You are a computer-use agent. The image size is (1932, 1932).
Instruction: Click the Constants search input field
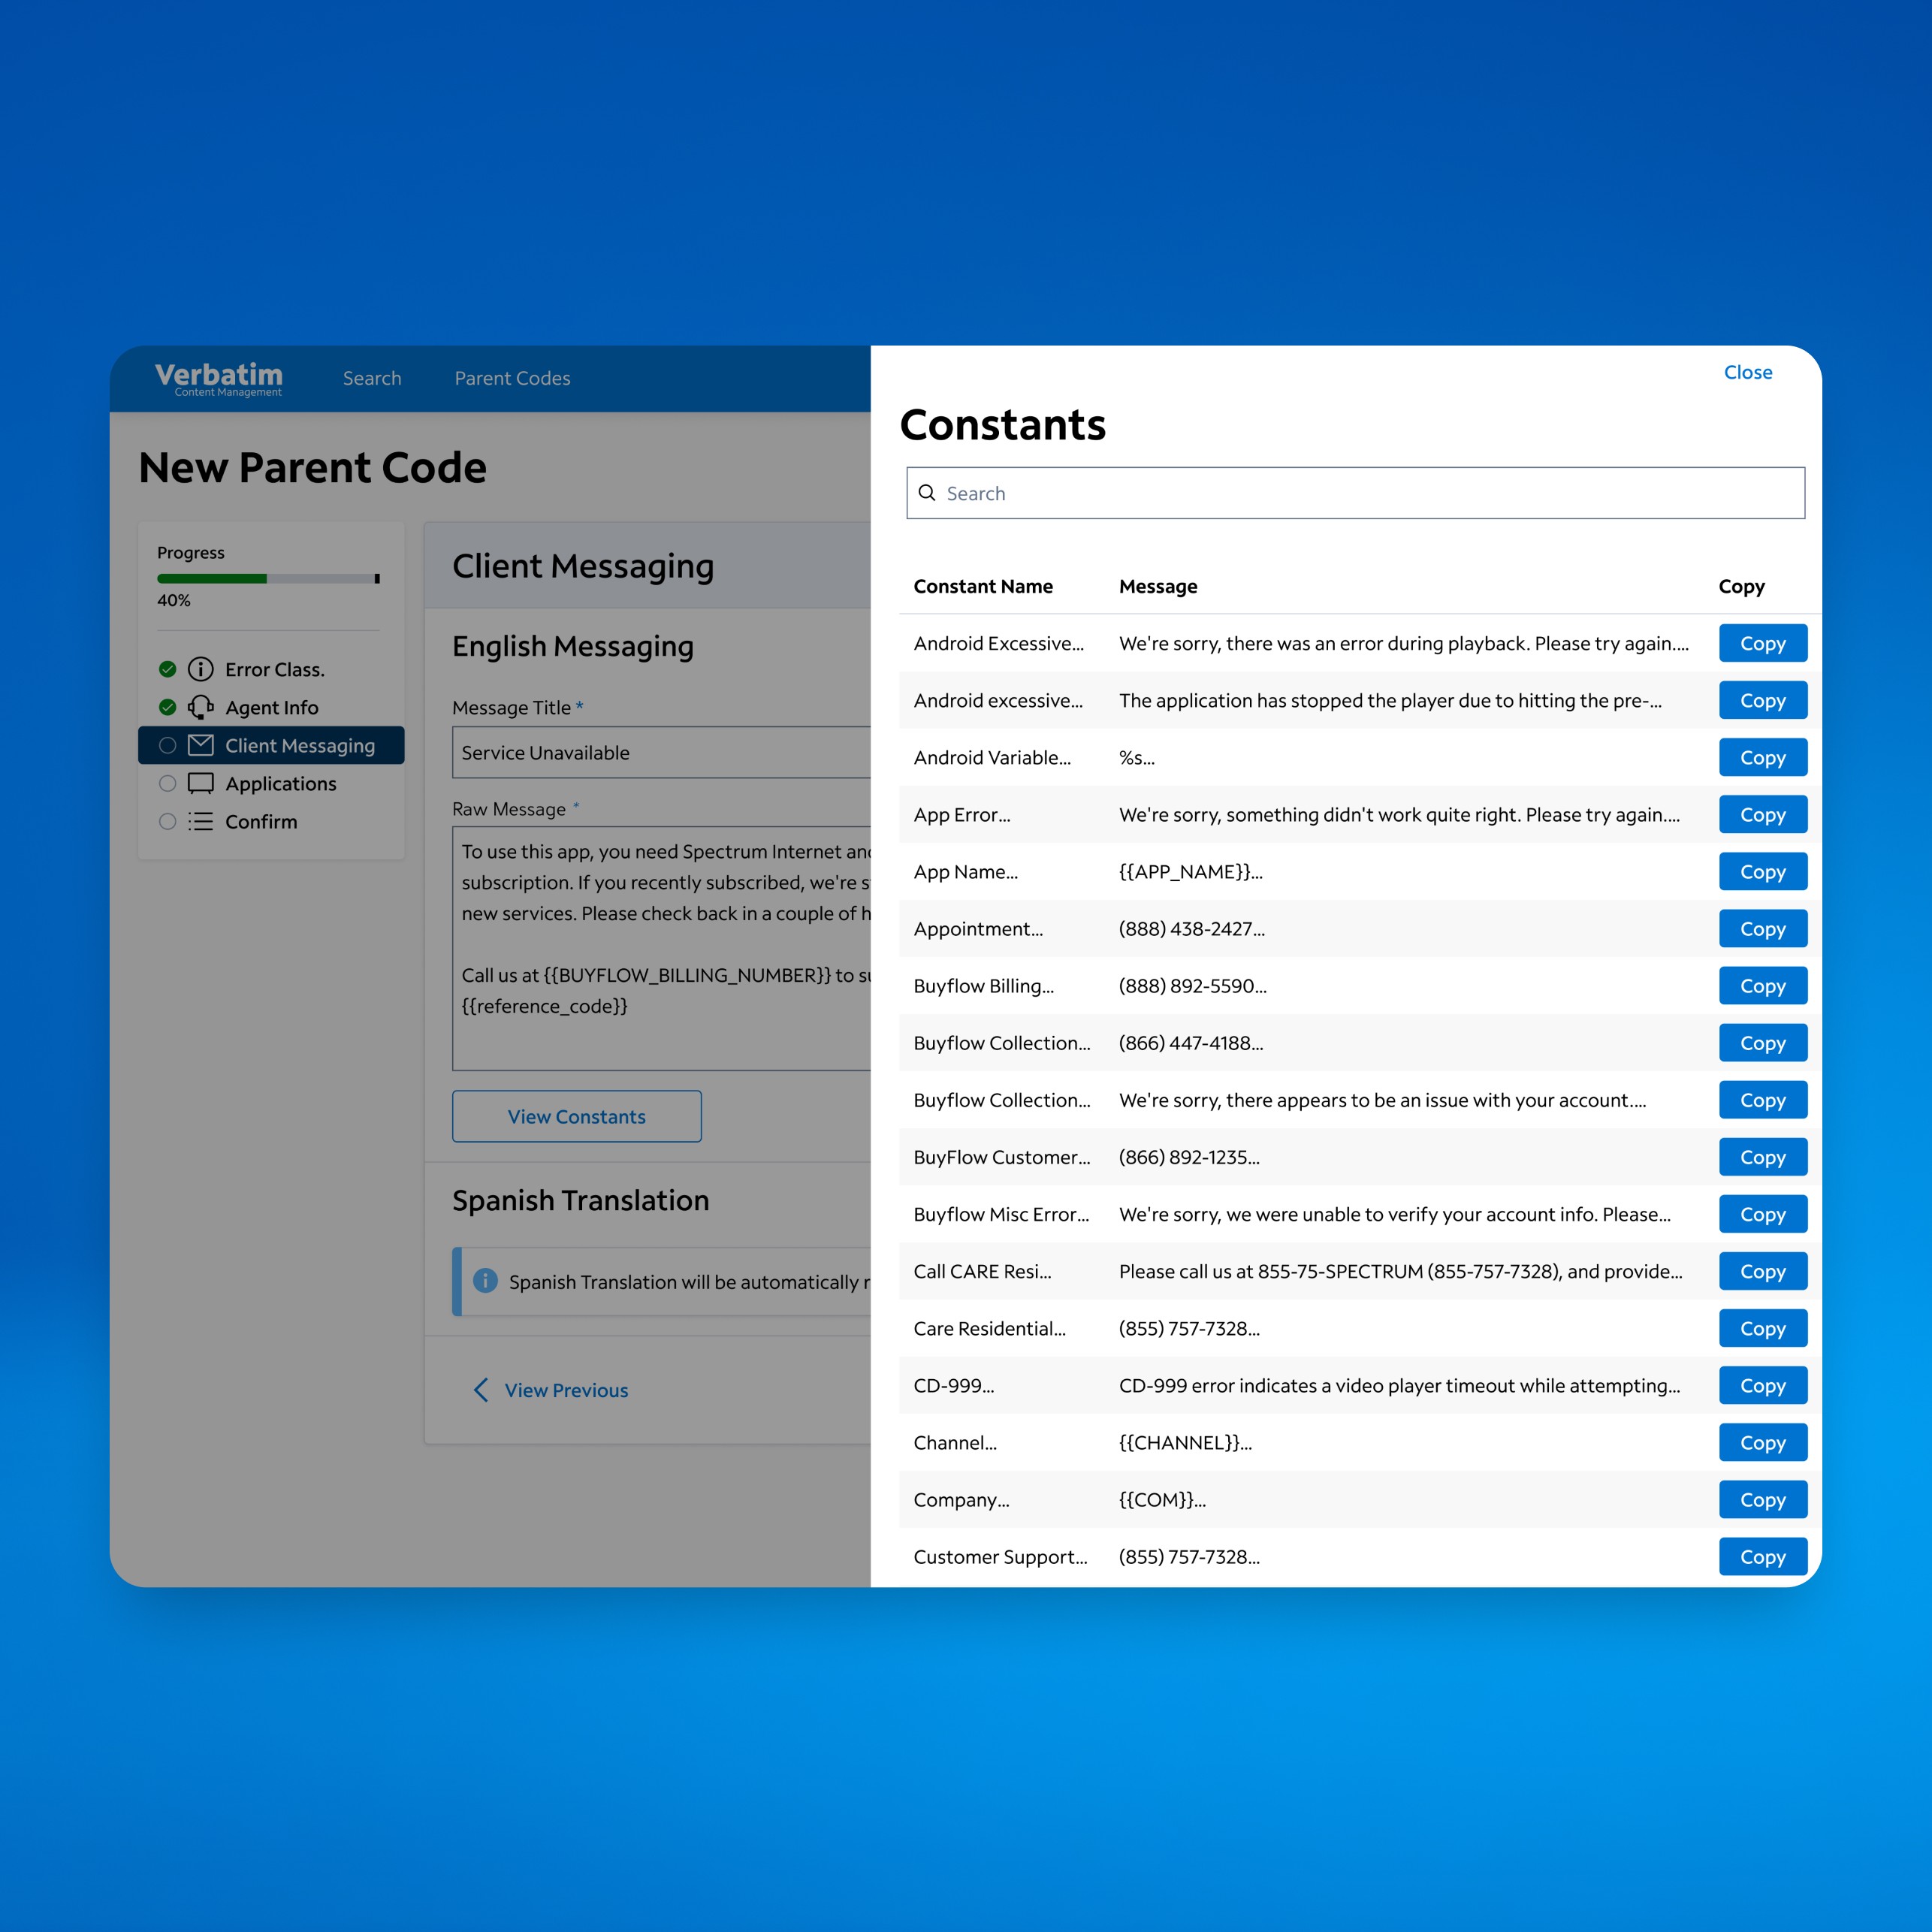1370,493
